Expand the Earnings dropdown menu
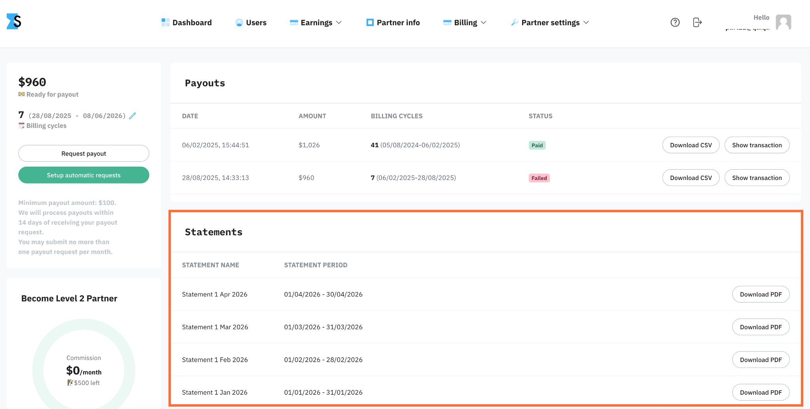The width and height of the screenshot is (810, 409). coord(316,23)
